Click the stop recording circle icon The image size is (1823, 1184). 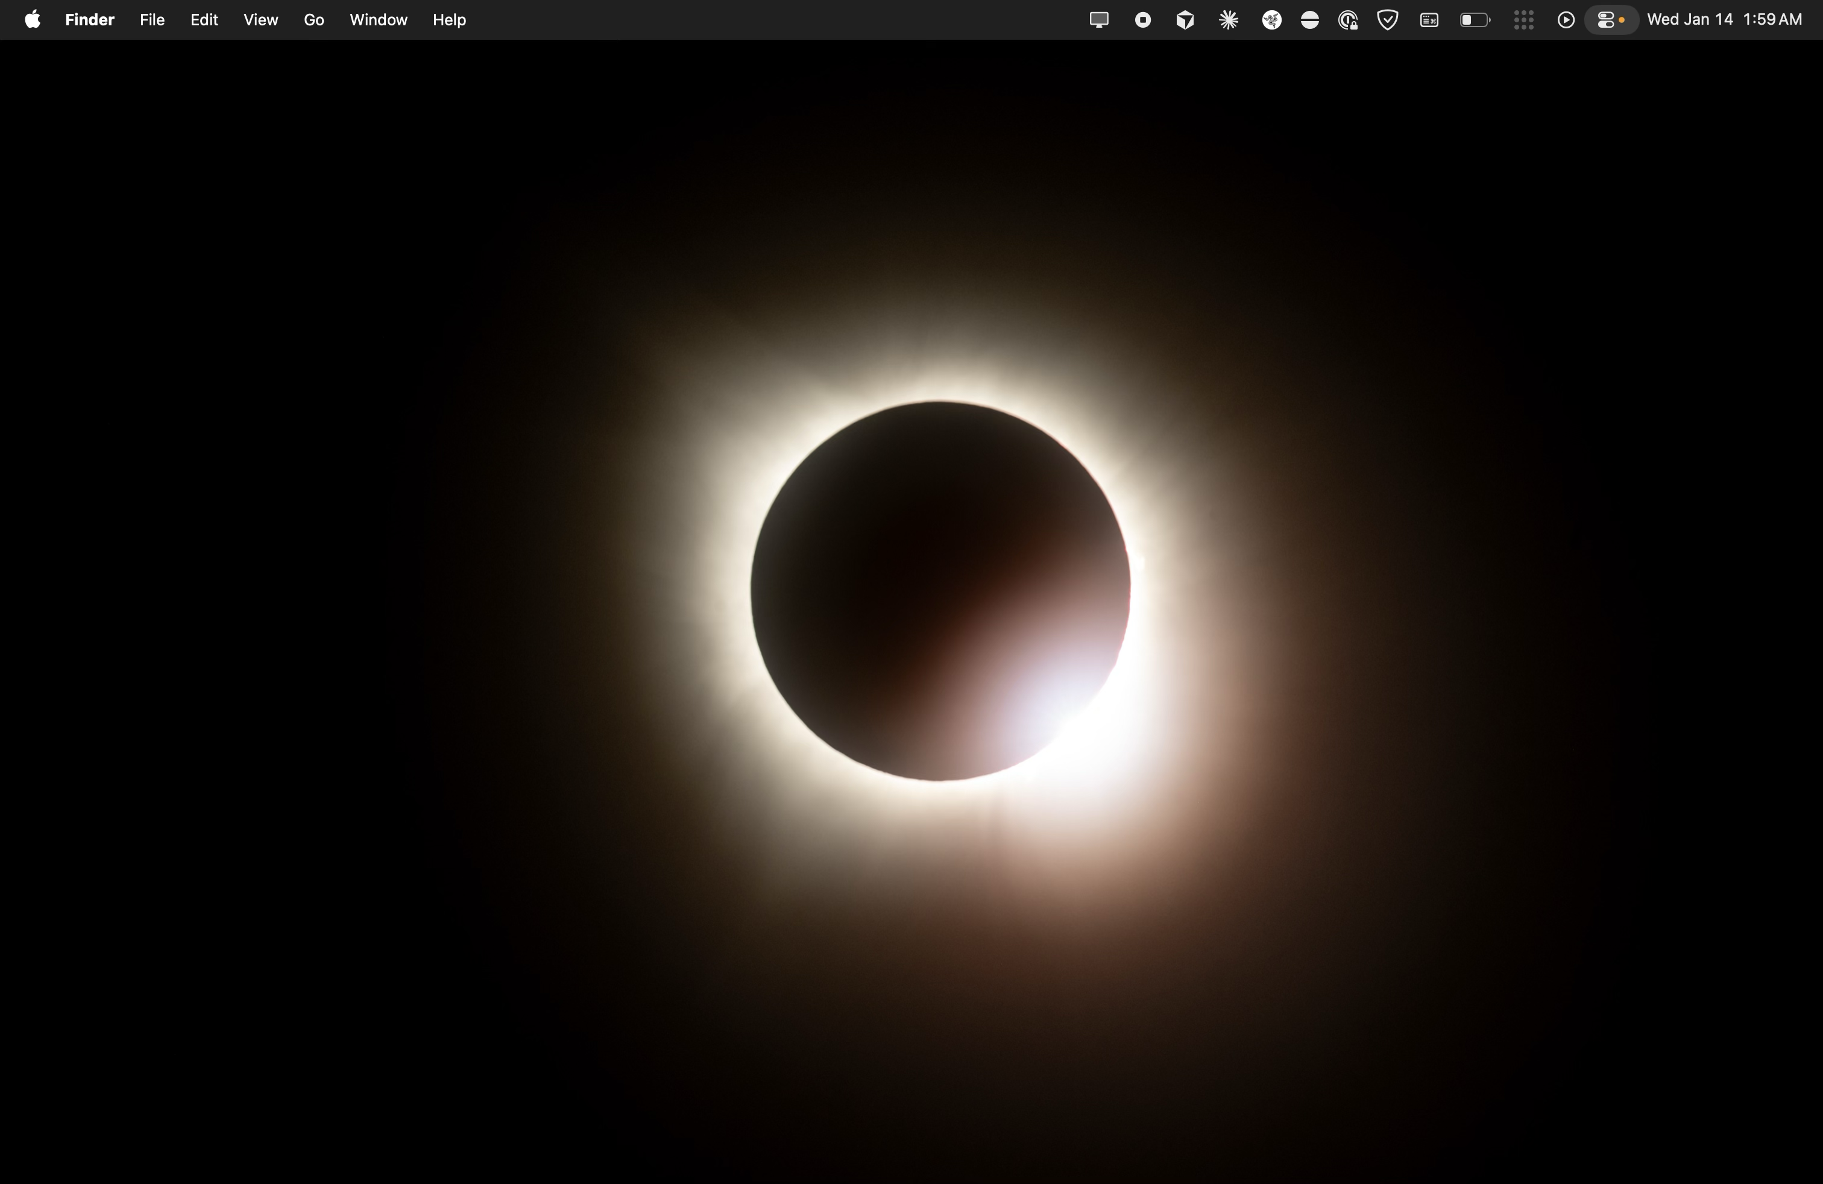(1142, 20)
